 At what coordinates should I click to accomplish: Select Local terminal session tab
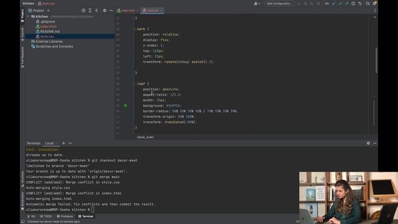[x=50, y=143]
